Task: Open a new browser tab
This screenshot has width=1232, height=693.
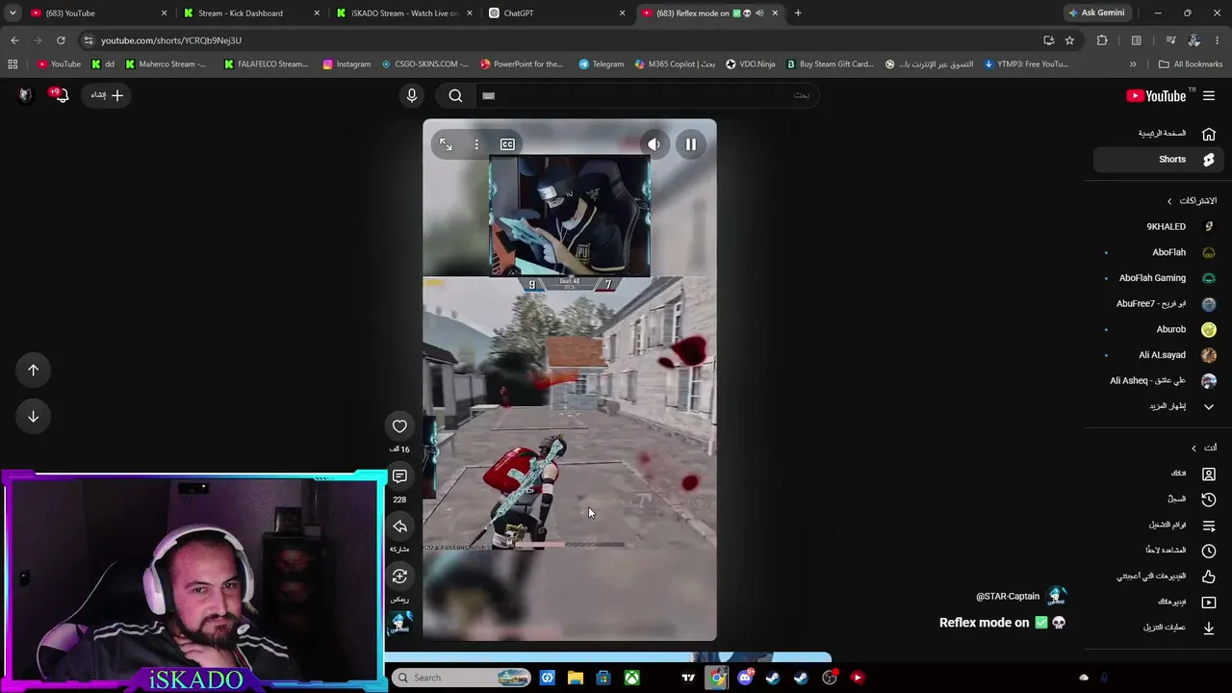Action: point(798,13)
